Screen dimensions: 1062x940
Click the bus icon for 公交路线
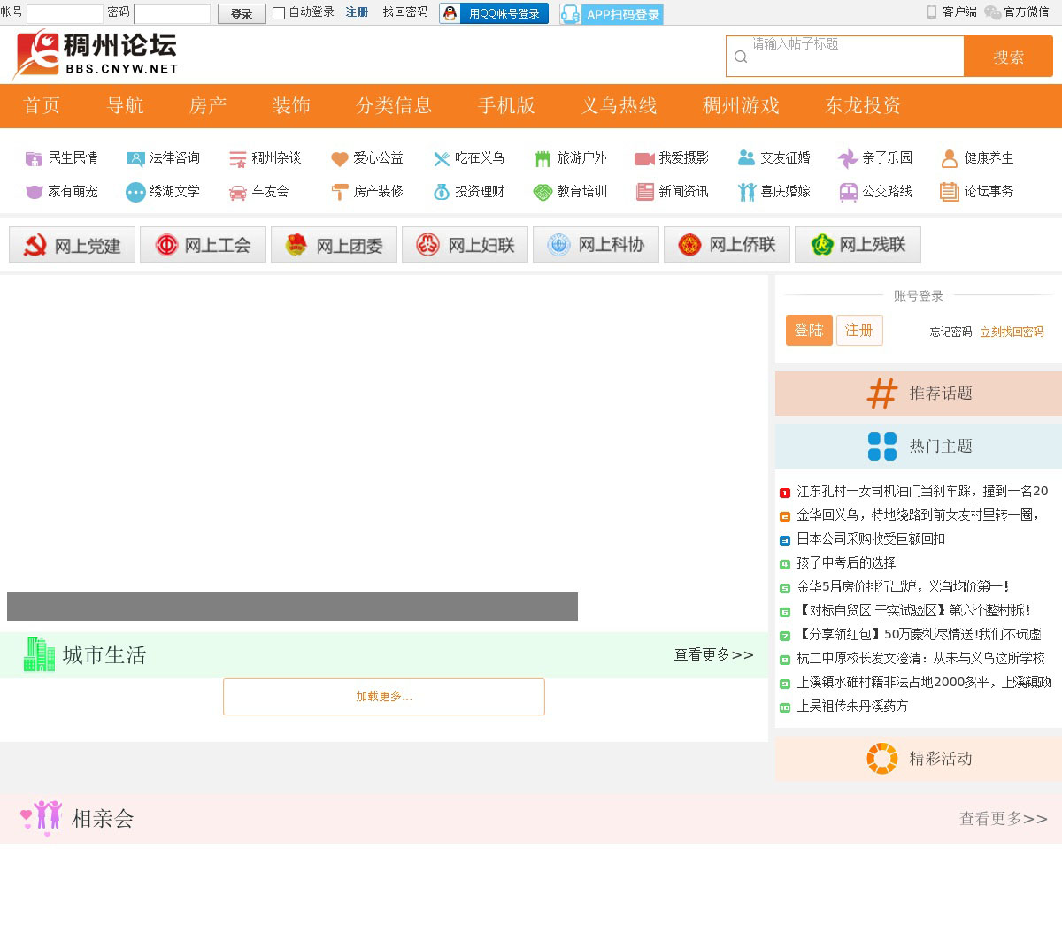coord(848,192)
